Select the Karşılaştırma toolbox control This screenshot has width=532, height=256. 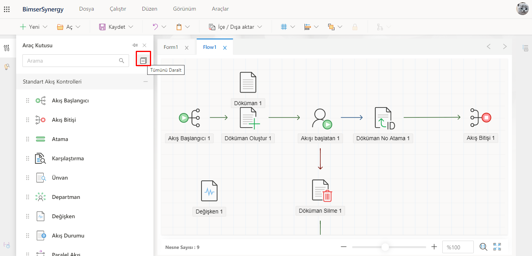68,158
